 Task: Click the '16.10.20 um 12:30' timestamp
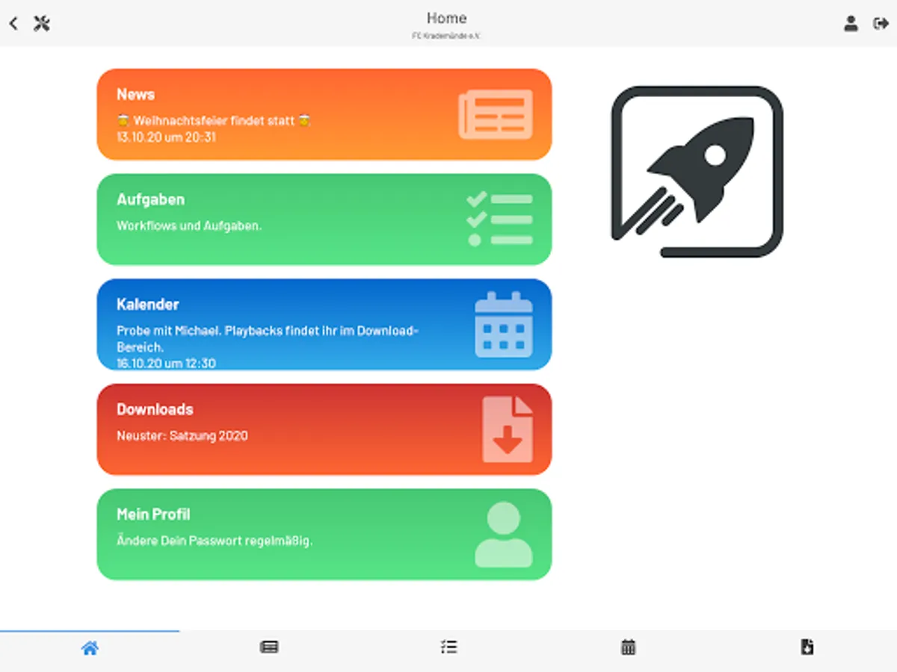coord(167,364)
